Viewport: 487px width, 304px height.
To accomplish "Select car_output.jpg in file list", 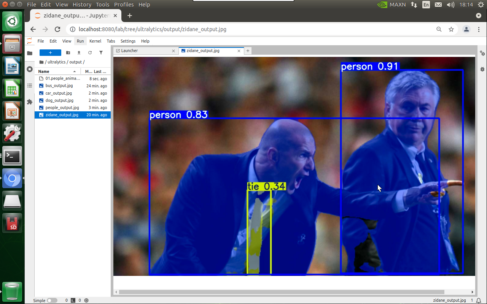I will click(73, 93).
